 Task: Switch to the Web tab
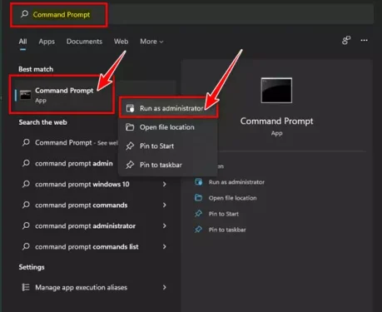(x=121, y=42)
